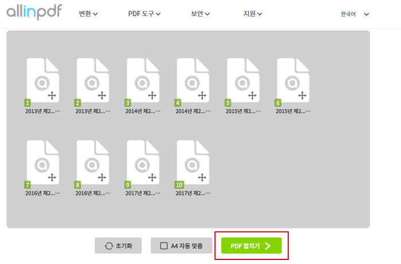
Task: Click the green number 5 badge
Action: (228, 103)
